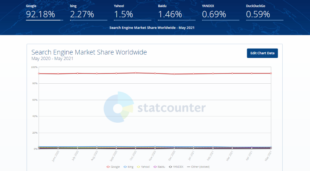
Task: Click the 20% y-axis label
Action: [35, 133]
